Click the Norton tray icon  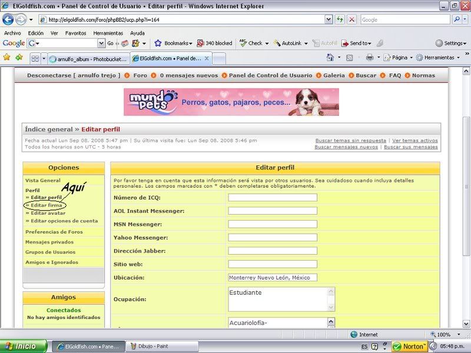pyautogui.click(x=410, y=347)
